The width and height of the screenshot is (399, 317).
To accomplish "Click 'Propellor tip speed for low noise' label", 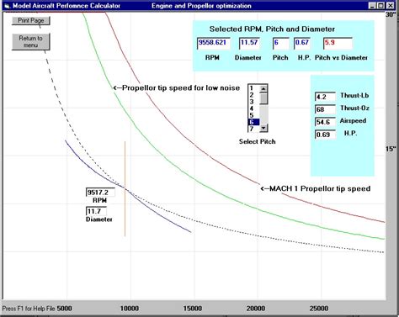I will click(x=177, y=88).
